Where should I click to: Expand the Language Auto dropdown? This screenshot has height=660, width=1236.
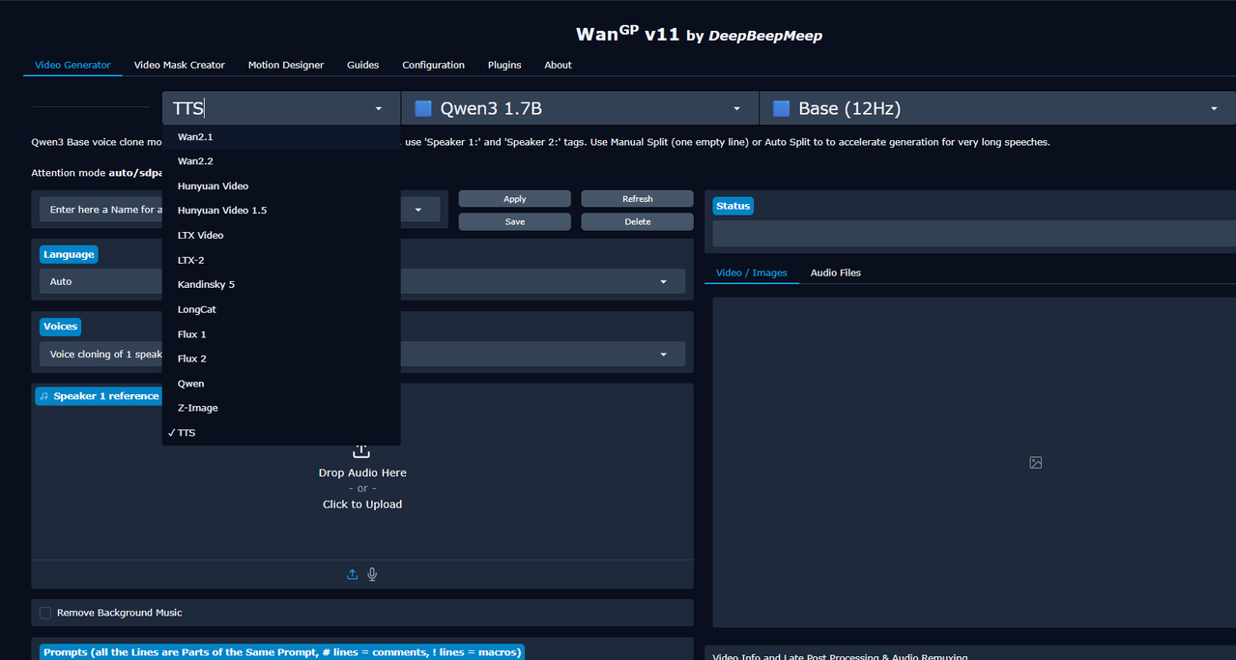pos(664,282)
